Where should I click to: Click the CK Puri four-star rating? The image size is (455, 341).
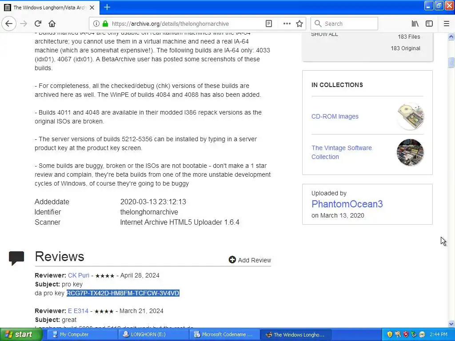[x=105, y=276]
